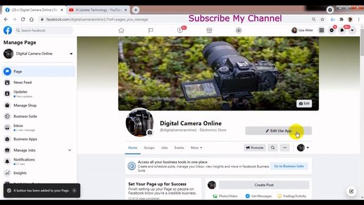This screenshot has height=205, width=364.
Task: Go back in the browser
Action: 6,19
